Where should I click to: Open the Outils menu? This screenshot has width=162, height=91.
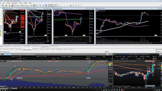(21, 3)
